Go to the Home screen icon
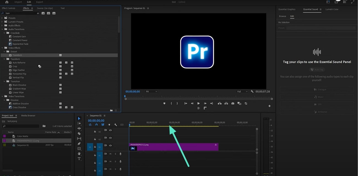The image size is (358, 176). click(x=7, y=2)
